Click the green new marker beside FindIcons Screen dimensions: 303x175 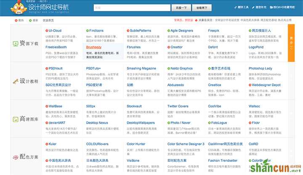coord(88,31)
